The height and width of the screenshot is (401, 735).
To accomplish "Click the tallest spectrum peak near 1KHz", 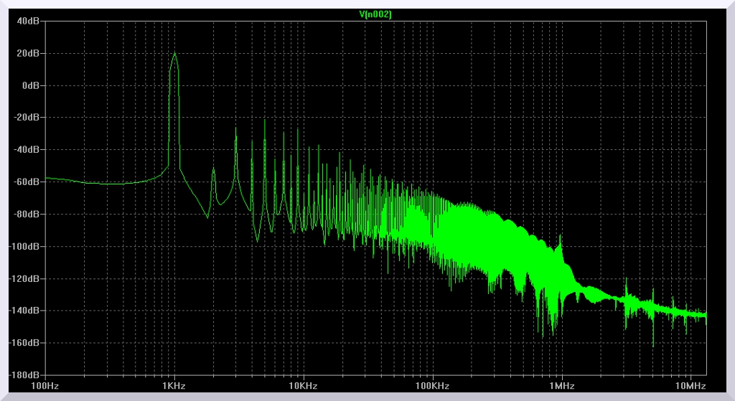I will [174, 54].
